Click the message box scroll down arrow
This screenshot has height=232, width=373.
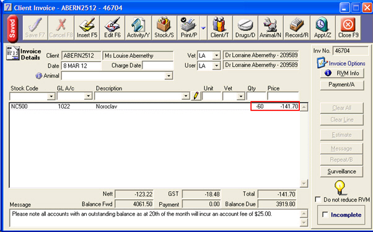coord(304,223)
